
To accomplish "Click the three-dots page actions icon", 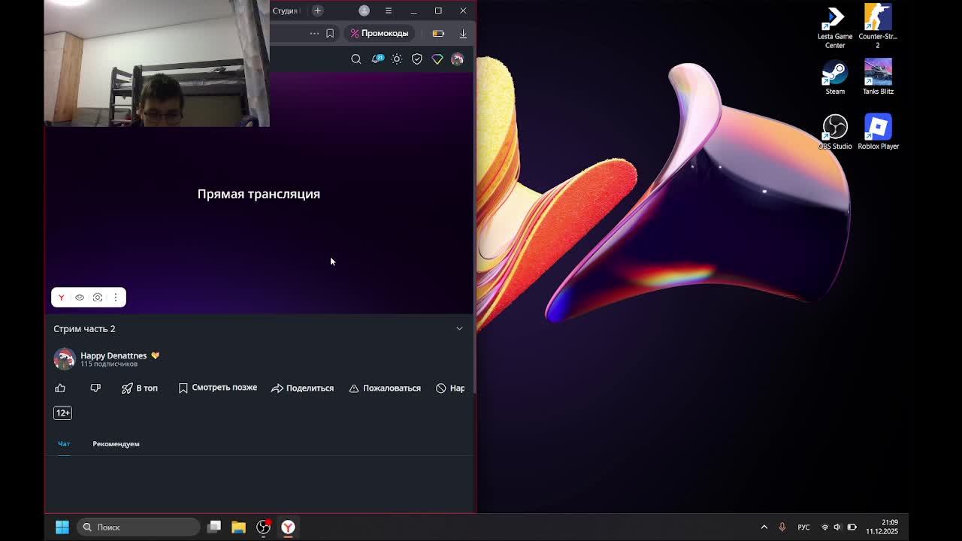I will coord(314,33).
